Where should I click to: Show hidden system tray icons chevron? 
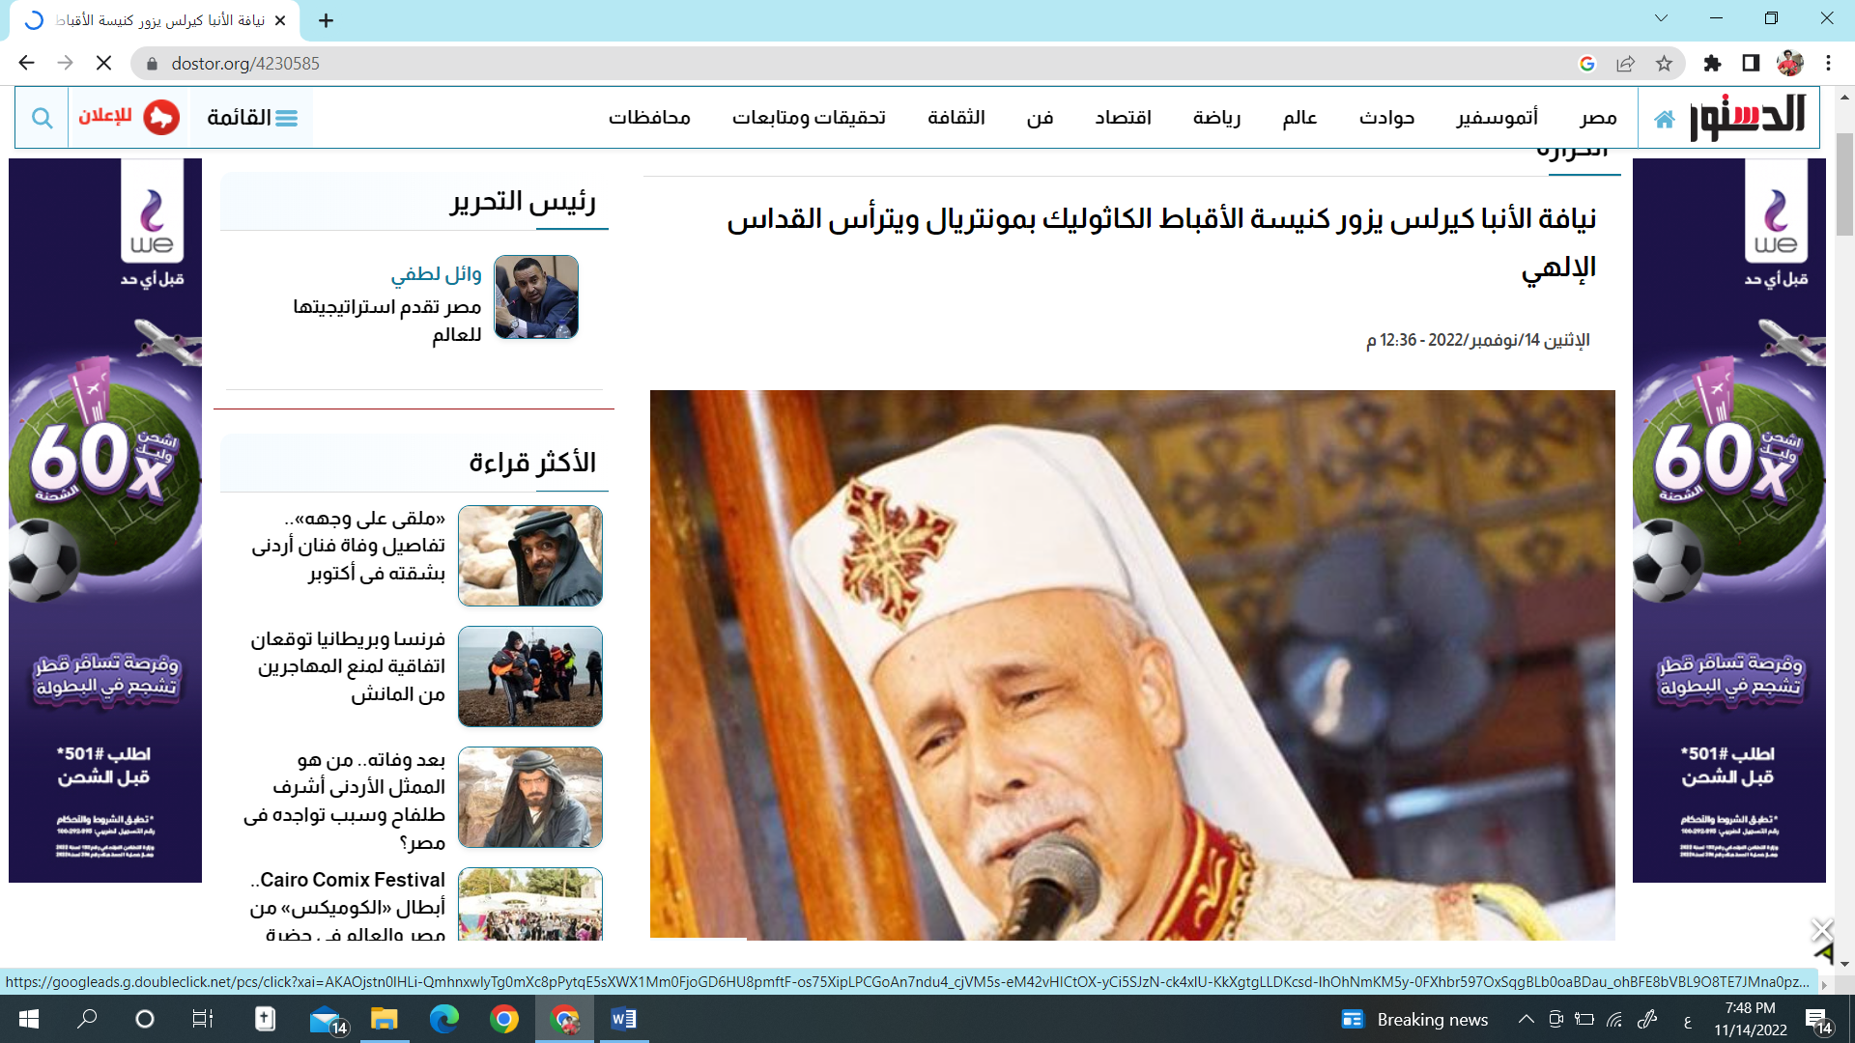point(1526,1019)
